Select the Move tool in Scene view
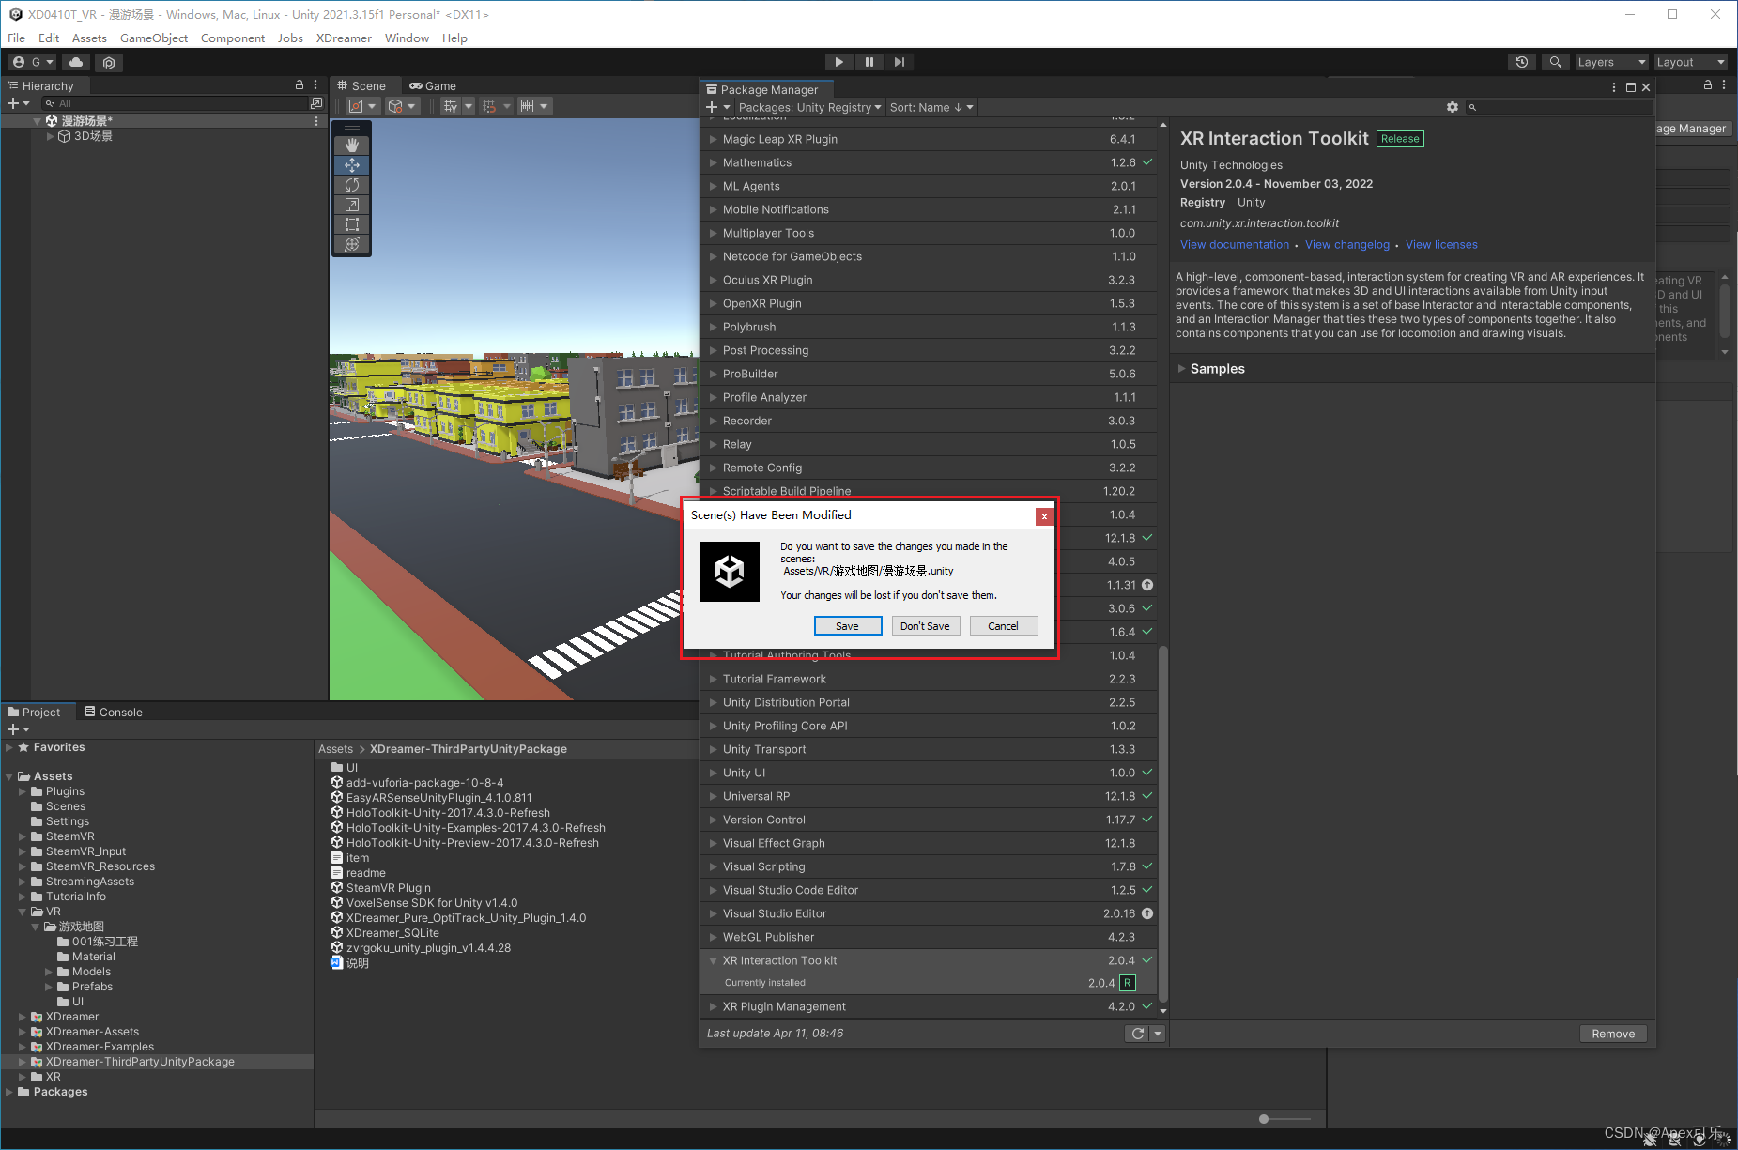Screen dimensions: 1738x1150 (x=352, y=165)
